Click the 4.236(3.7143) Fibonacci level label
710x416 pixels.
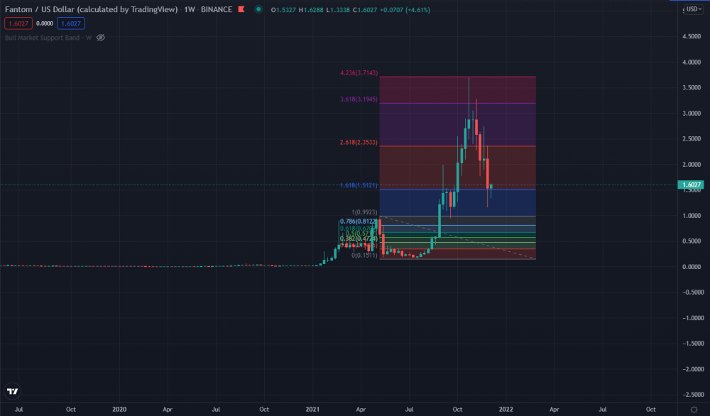coord(359,73)
